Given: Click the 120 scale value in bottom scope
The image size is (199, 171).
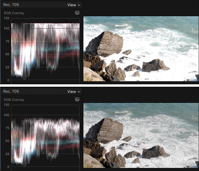Looking at the screenshot, I should [7, 105].
